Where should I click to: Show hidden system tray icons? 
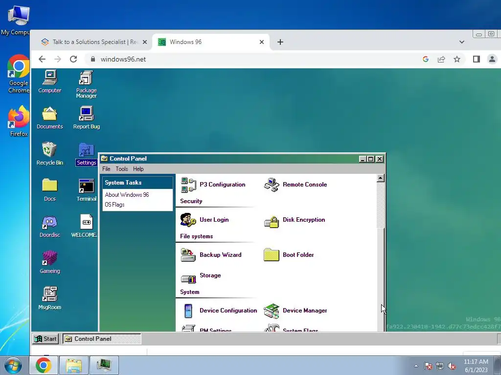tap(416, 366)
